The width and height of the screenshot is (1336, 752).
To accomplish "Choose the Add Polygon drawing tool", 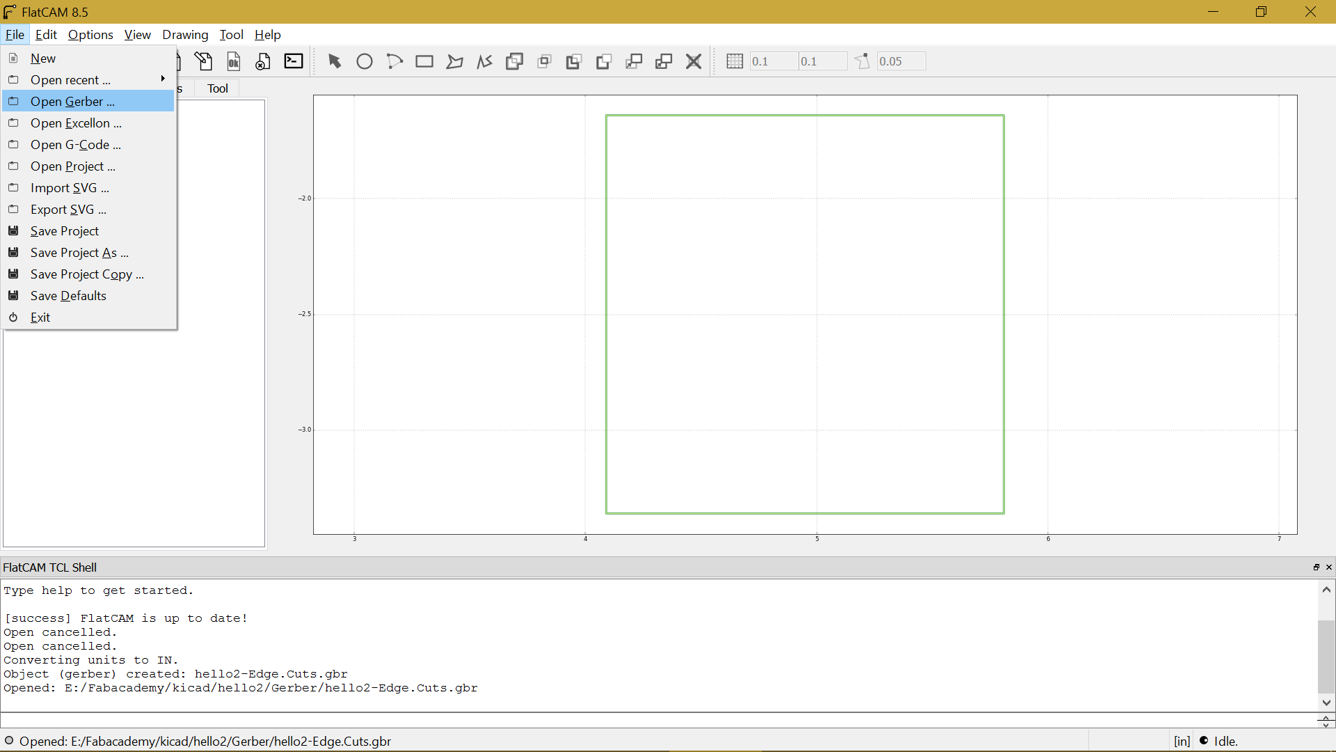I will point(454,61).
